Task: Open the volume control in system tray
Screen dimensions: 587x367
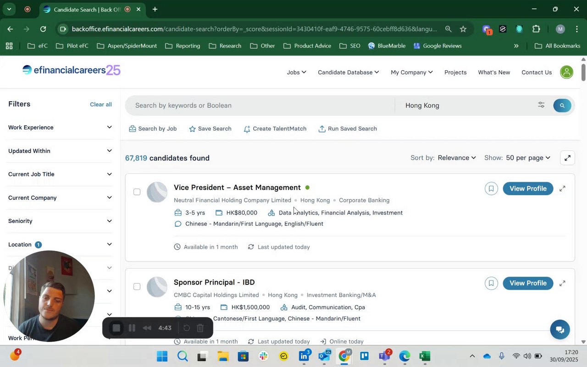Action: point(527,356)
